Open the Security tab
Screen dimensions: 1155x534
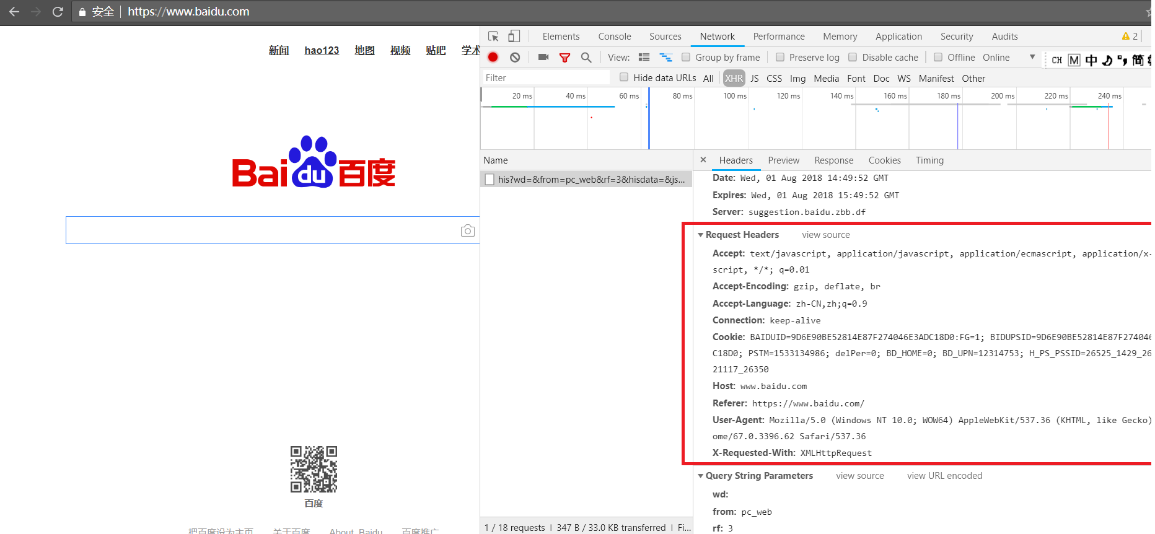click(x=957, y=37)
